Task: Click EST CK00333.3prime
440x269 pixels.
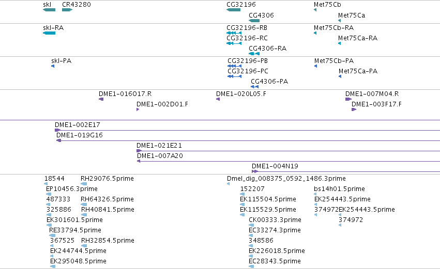Action: click(251, 225)
